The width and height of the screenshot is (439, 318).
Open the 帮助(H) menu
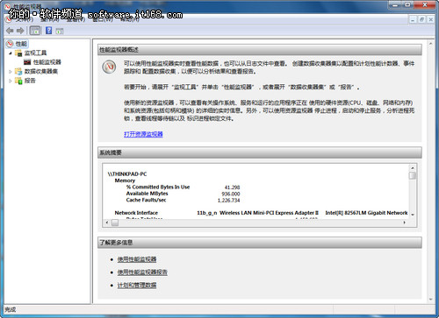[x=130, y=19]
